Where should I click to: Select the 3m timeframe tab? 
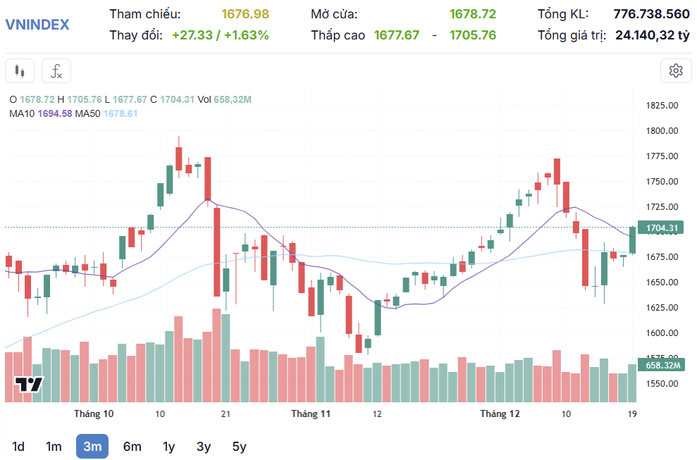coord(92,447)
